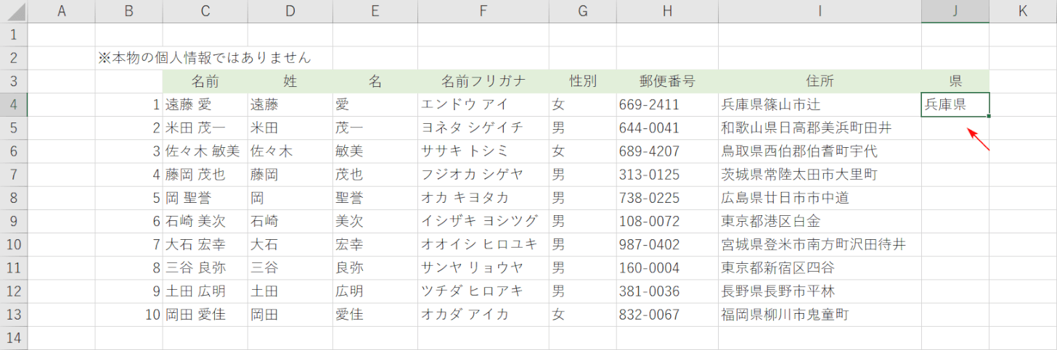Select column G header
The height and width of the screenshot is (350, 1057).
(583, 11)
